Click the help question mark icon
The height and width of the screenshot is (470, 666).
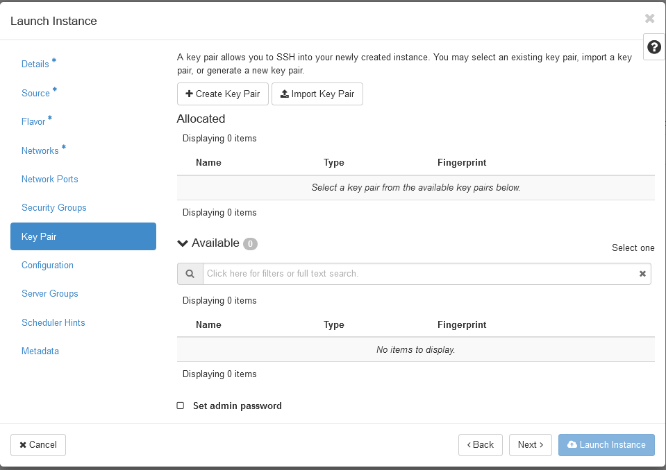[x=653, y=47]
